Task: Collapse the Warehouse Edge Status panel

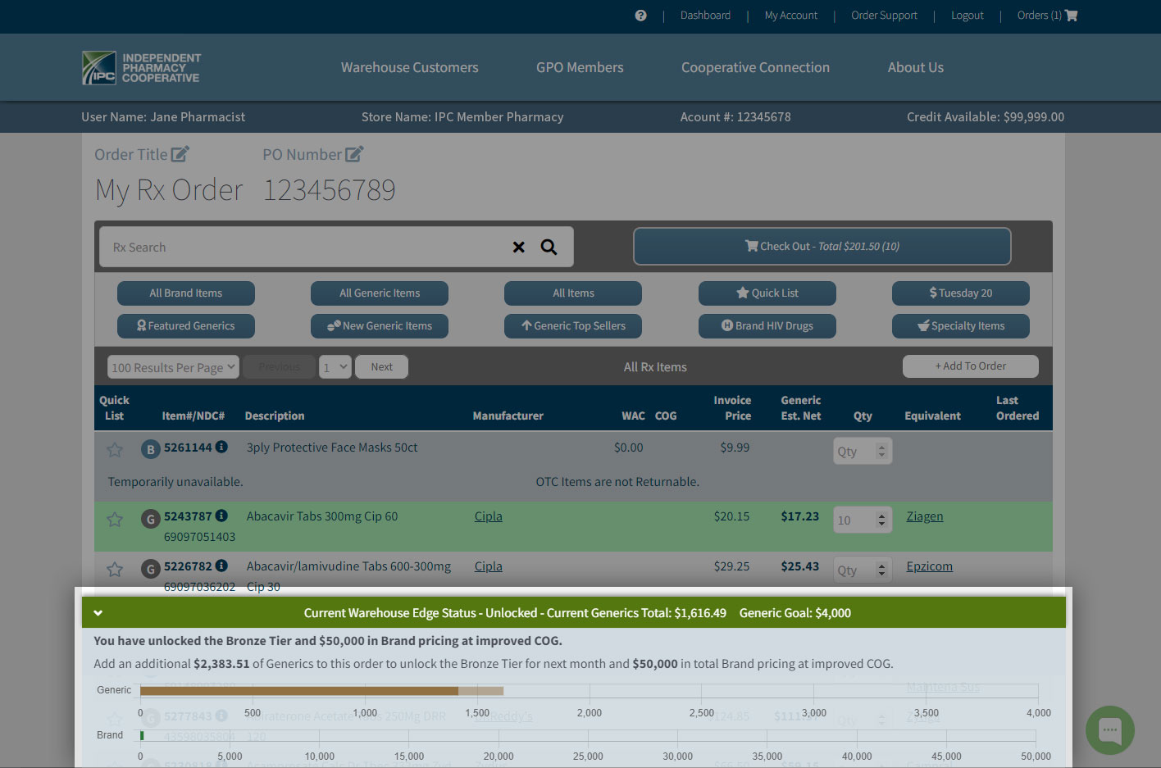Action: pos(98,613)
